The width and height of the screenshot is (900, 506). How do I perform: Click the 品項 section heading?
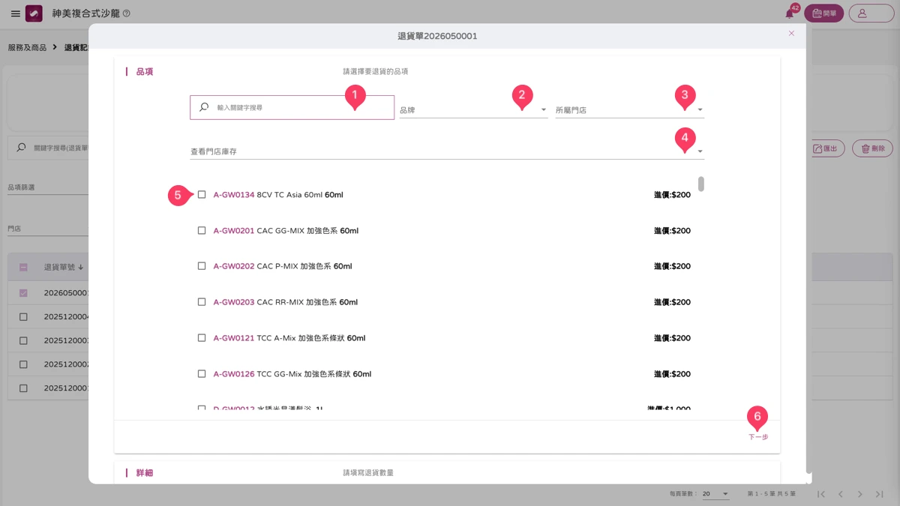click(145, 72)
